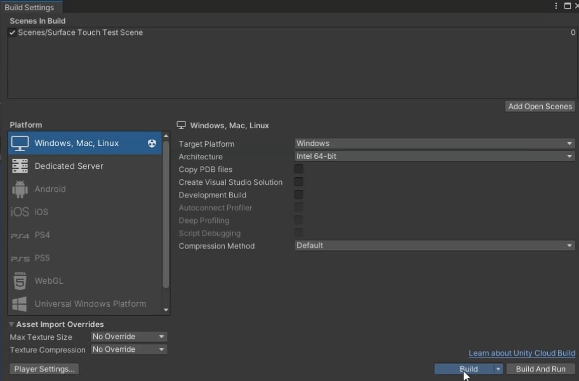The height and width of the screenshot is (381, 579).
Task: Click the Build button
Action: [x=464, y=369]
